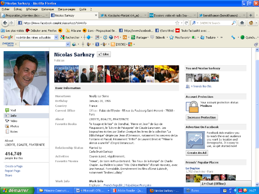Image resolution: width=259 pixels, height=194 pixels.
Task: Click the Report Page link
Action: coord(13,171)
